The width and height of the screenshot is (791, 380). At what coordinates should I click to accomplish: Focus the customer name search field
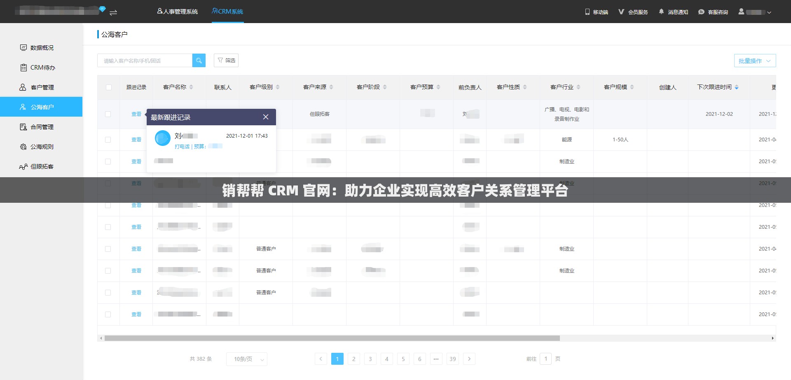pos(145,61)
